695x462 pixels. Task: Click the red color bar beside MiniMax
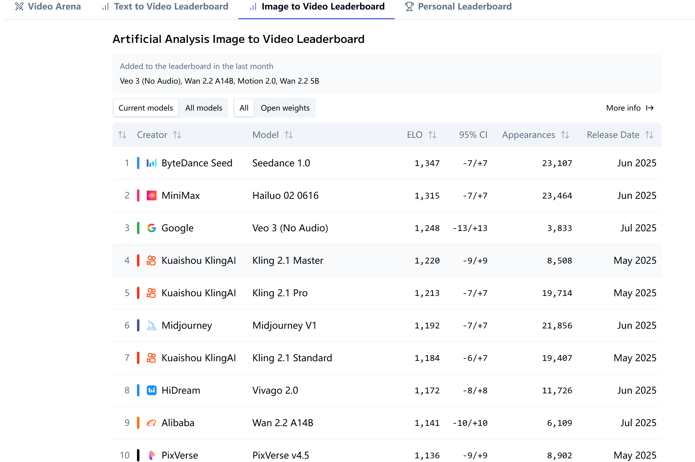[138, 195]
